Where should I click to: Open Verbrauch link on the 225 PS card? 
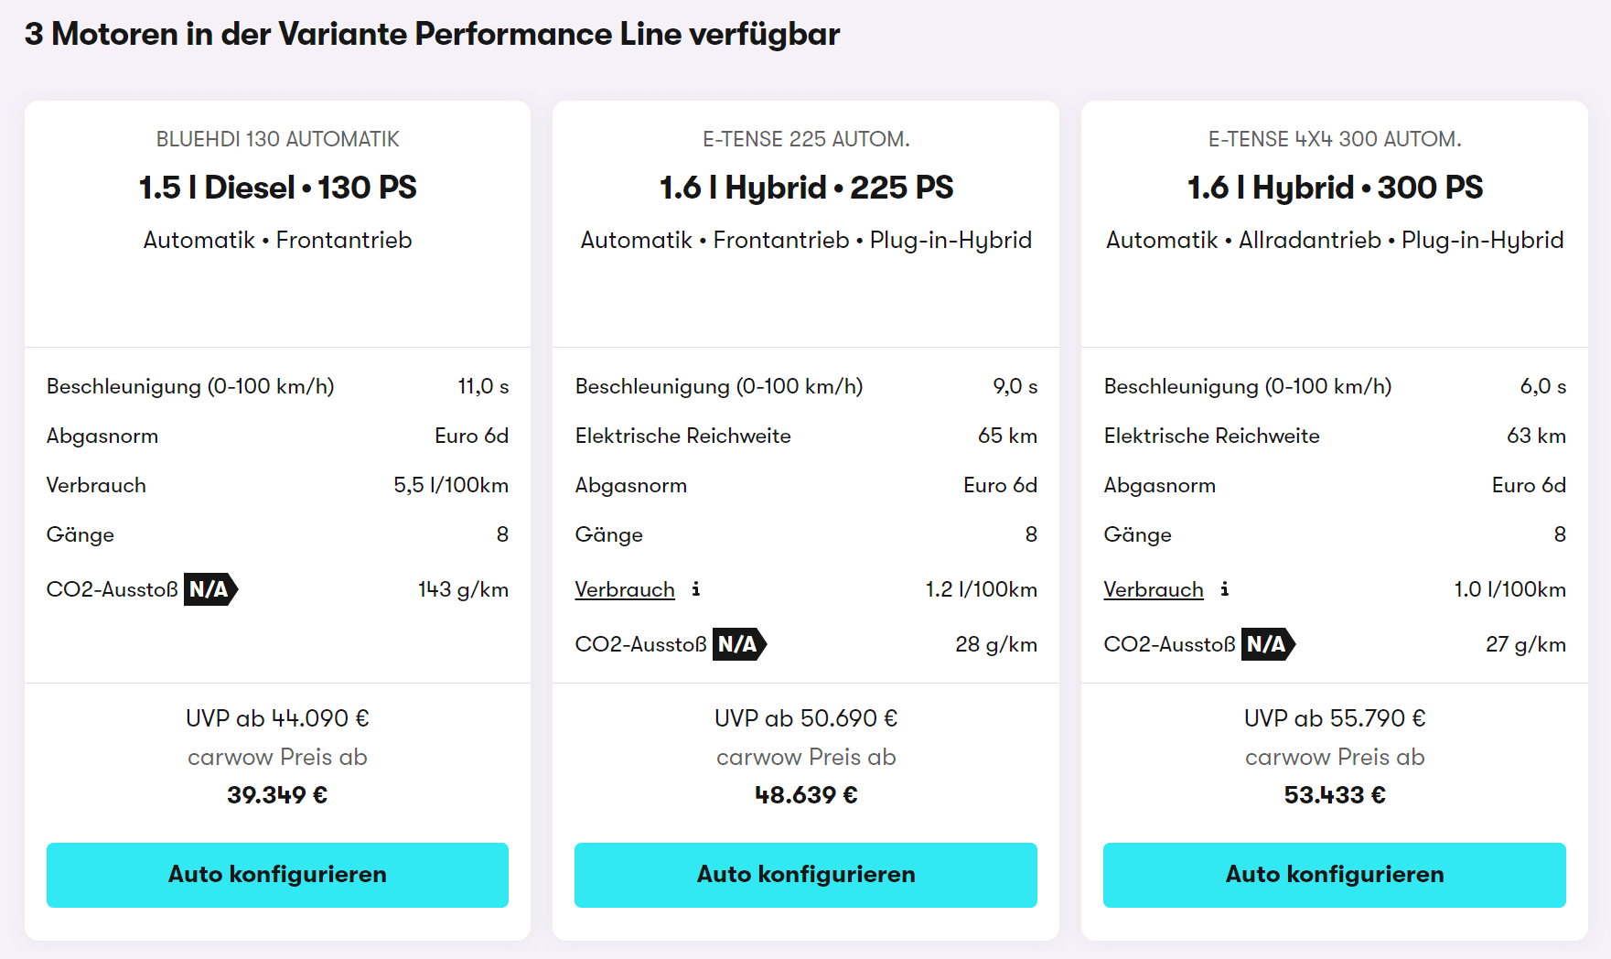625,589
